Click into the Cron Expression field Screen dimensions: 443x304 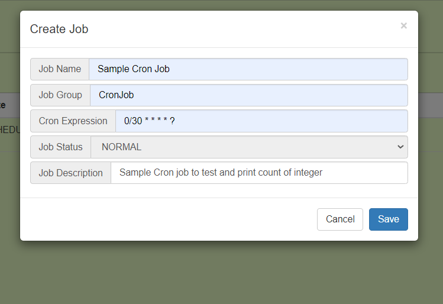(261, 121)
